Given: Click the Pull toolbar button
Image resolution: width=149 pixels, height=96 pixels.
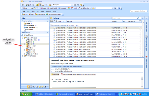Looking at the screenshot, I should tap(31, 14).
